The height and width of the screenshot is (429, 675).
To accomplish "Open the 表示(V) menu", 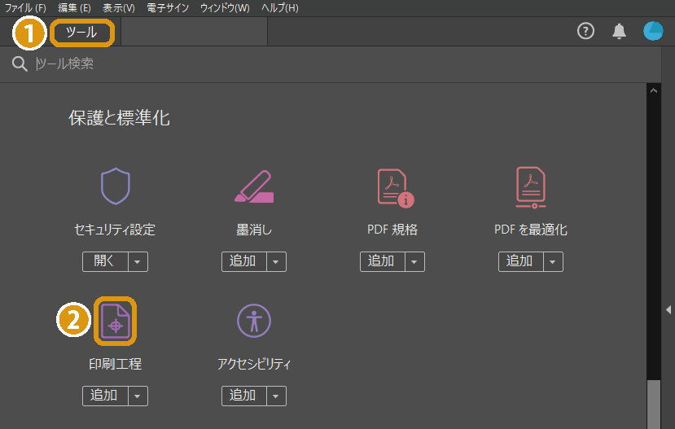I will point(119,8).
